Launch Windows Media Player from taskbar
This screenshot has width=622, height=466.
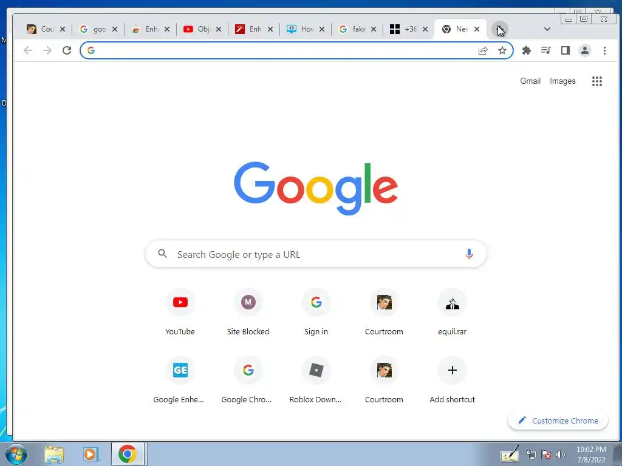91,454
